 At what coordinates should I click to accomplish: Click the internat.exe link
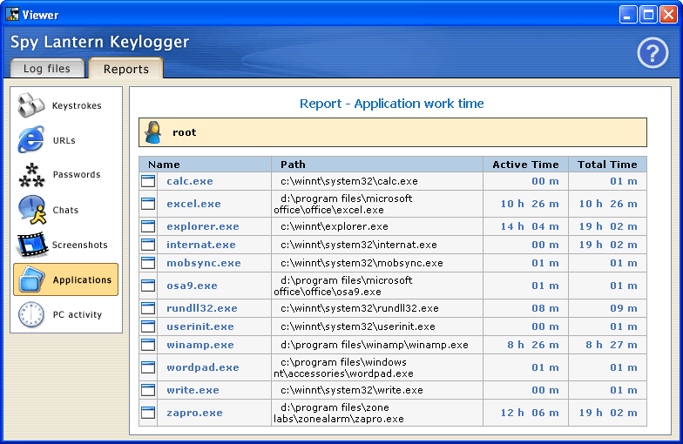point(200,245)
